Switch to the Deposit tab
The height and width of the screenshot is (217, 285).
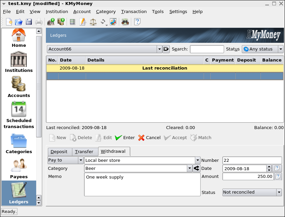(x=59, y=152)
